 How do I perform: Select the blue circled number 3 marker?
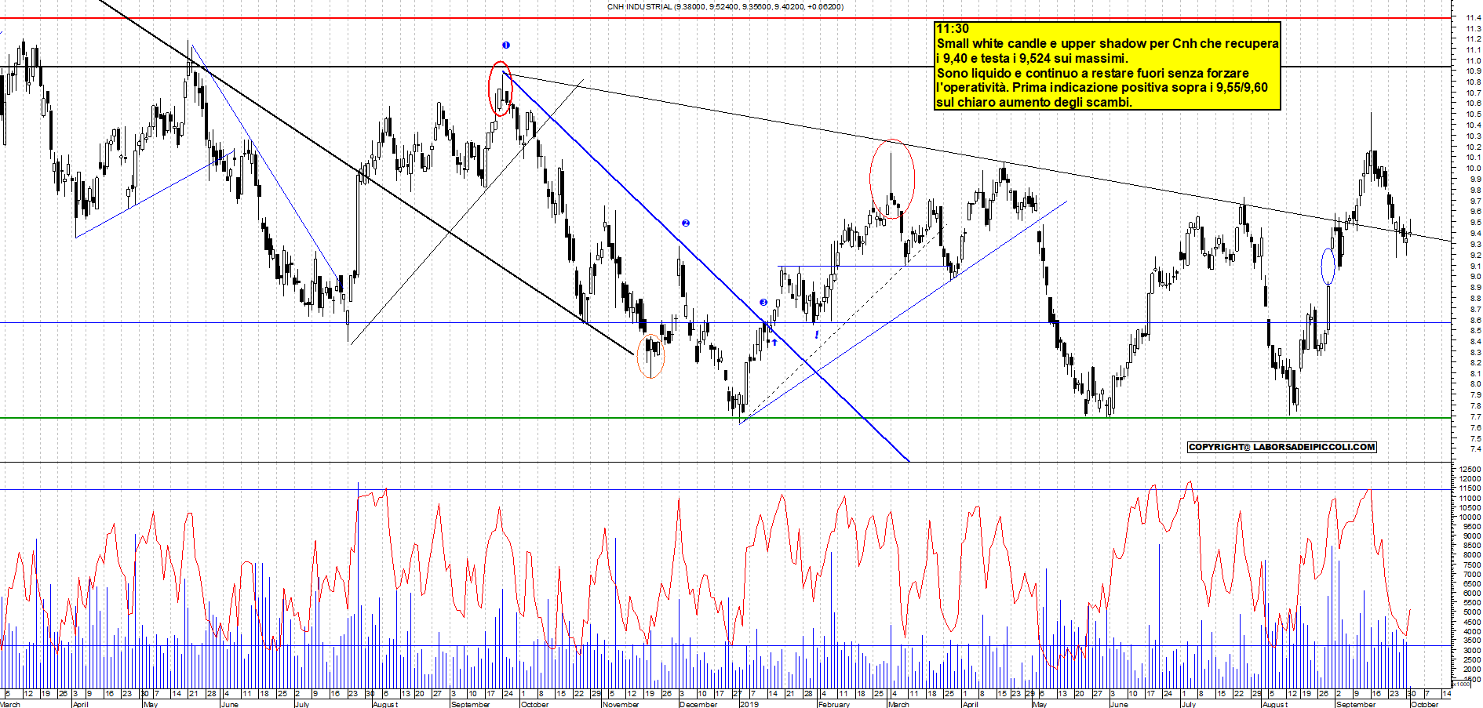[x=763, y=302]
